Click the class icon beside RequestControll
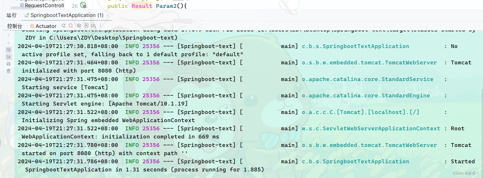 (22, 5)
